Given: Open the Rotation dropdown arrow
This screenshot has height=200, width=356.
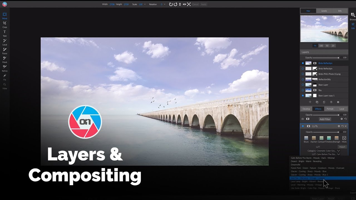Looking at the screenshot, I should tap(165, 4).
